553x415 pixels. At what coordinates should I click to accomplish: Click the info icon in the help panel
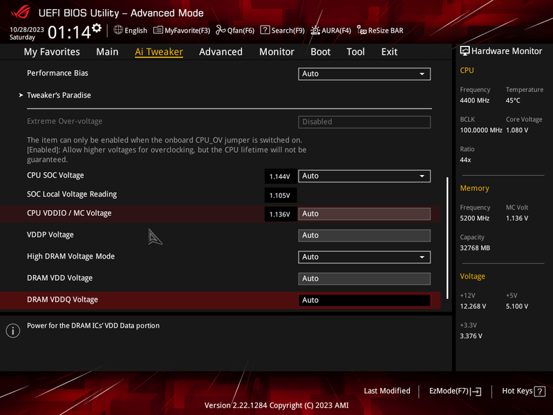tap(13, 331)
